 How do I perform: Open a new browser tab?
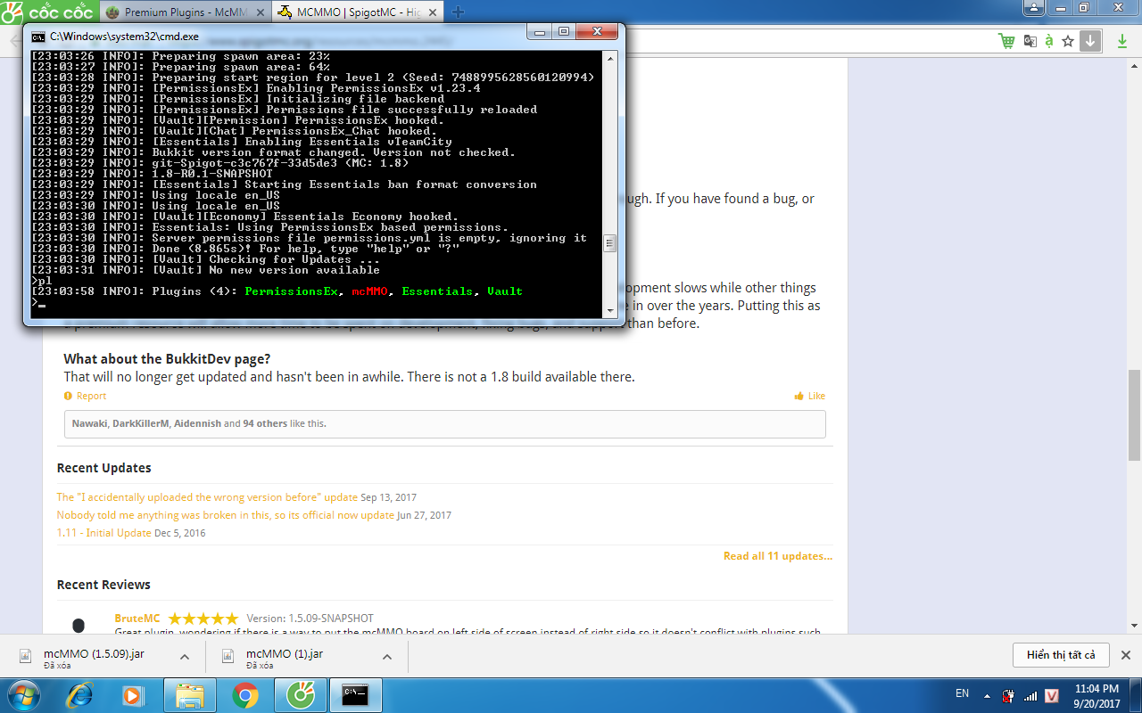click(x=459, y=12)
